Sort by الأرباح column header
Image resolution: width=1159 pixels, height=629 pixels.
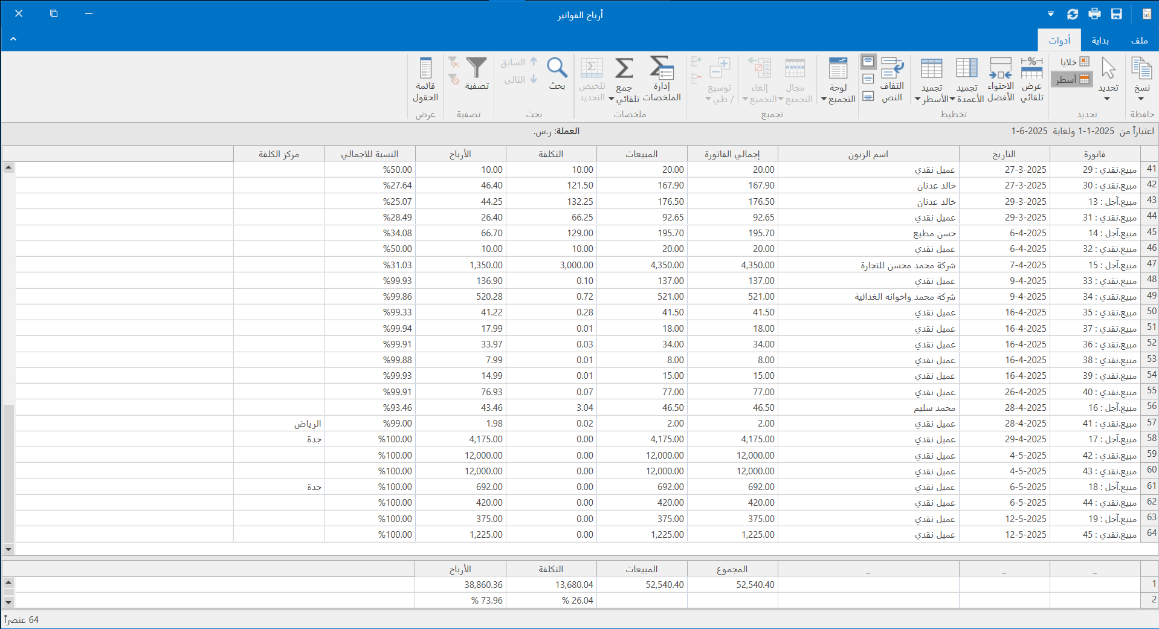point(460,154)
